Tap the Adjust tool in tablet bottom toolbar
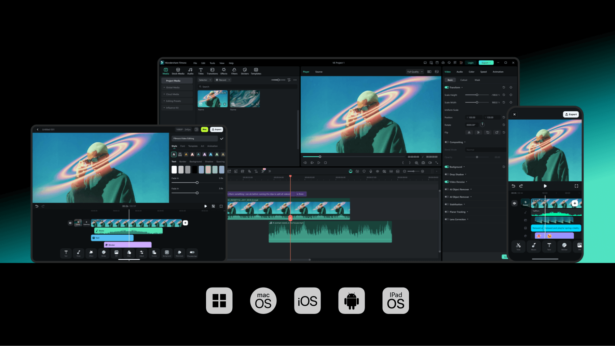 [x=141, y=253]
